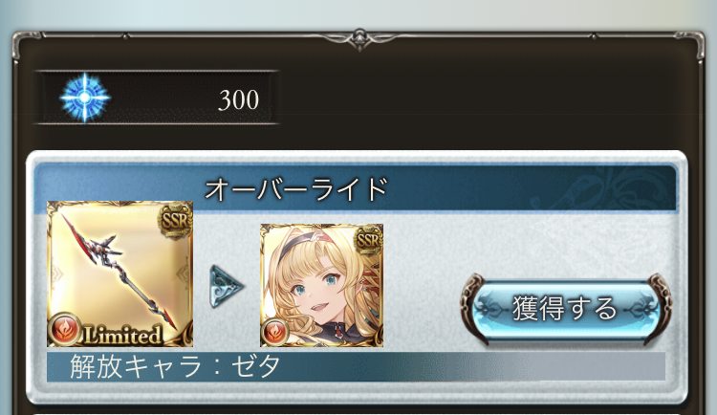This screenshot has width=717, height=415.
Task: Select the オーバーライド title header
Action: pos(296,189)
